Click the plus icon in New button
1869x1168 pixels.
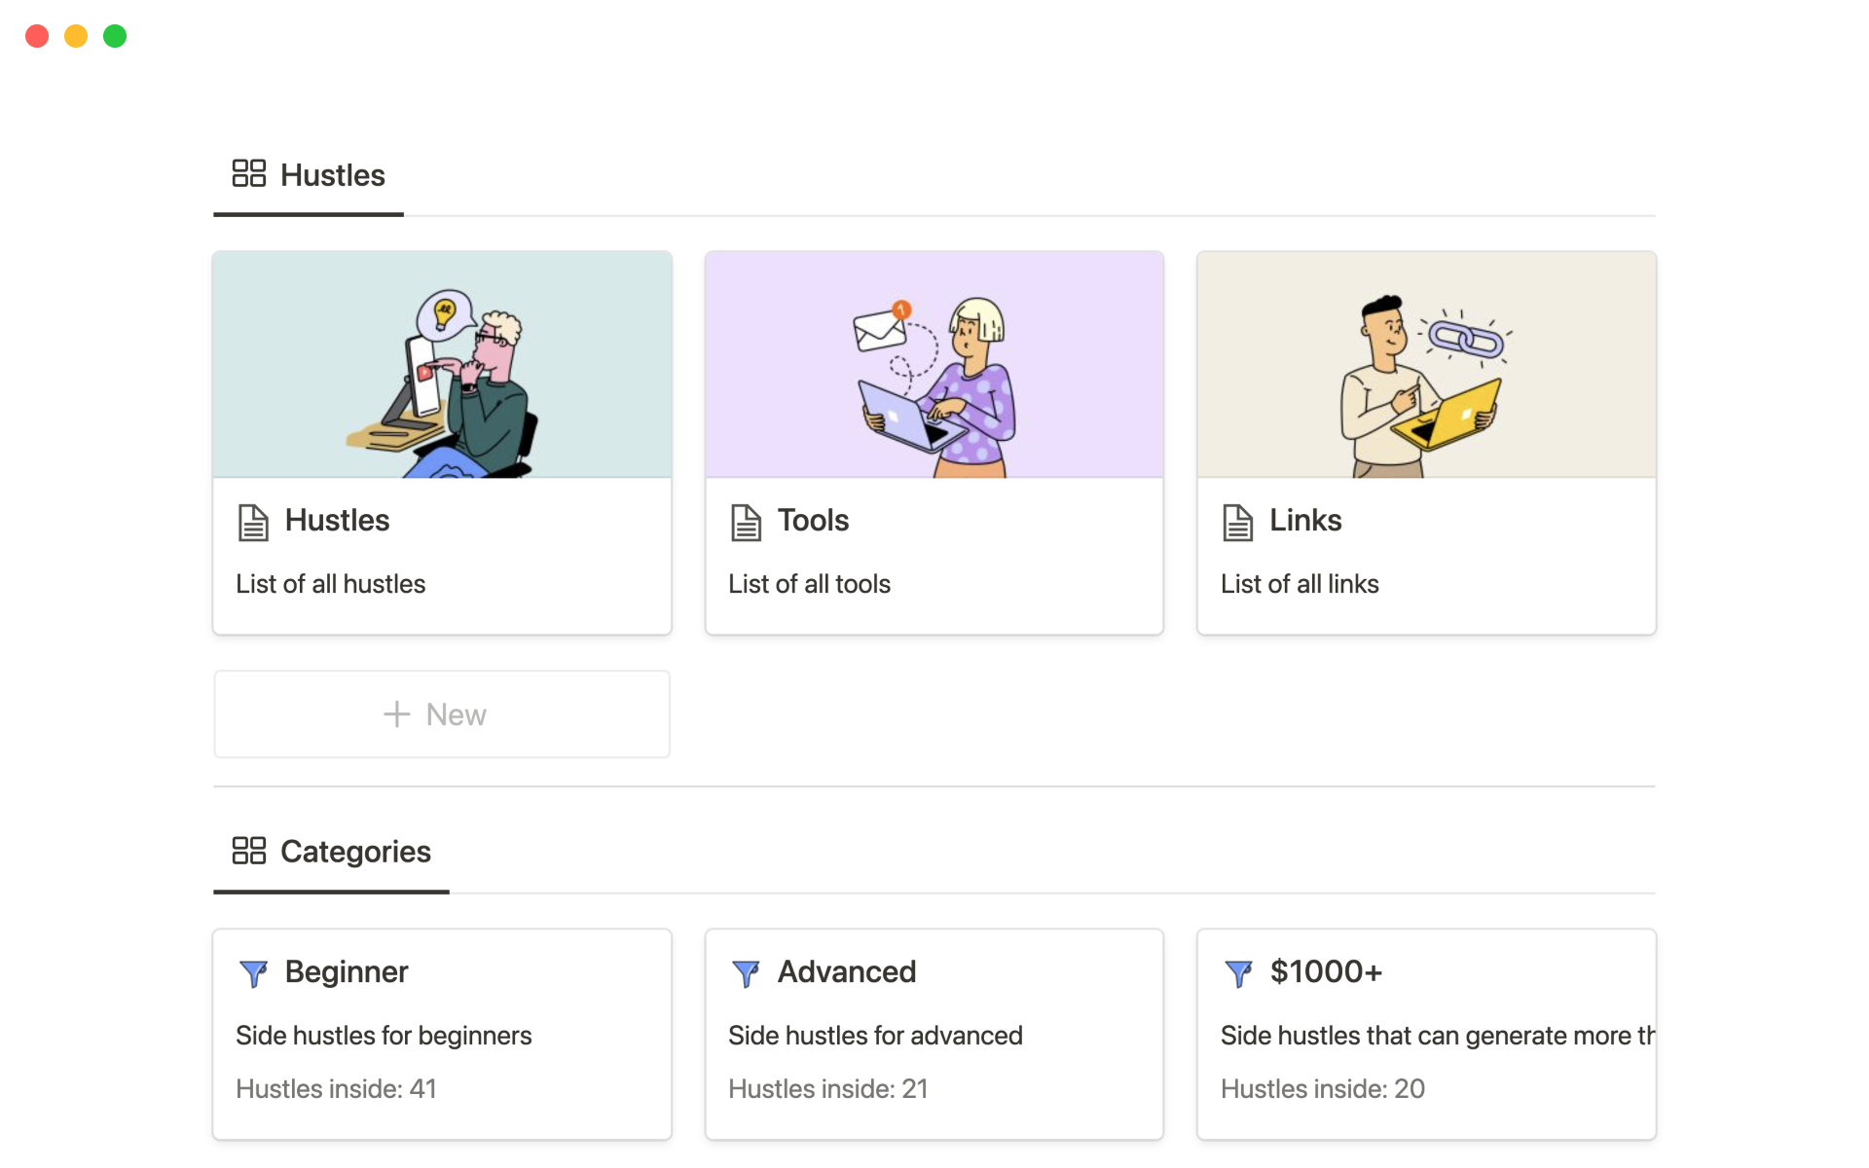click(x=396, y=714)
